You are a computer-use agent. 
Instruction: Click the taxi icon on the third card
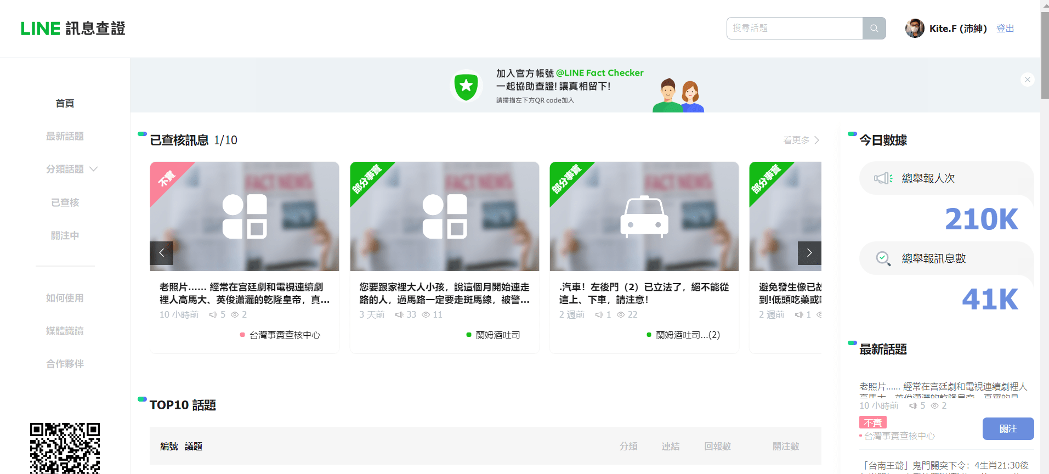pos(644,217)
